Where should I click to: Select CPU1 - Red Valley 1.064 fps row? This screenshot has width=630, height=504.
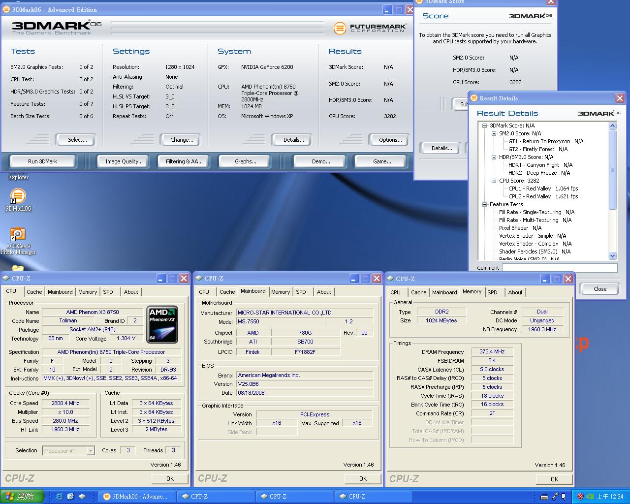pyautogui.click(x=543, y=189)
